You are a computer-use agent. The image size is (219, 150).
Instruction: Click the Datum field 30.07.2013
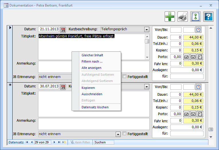pos(48,86)
